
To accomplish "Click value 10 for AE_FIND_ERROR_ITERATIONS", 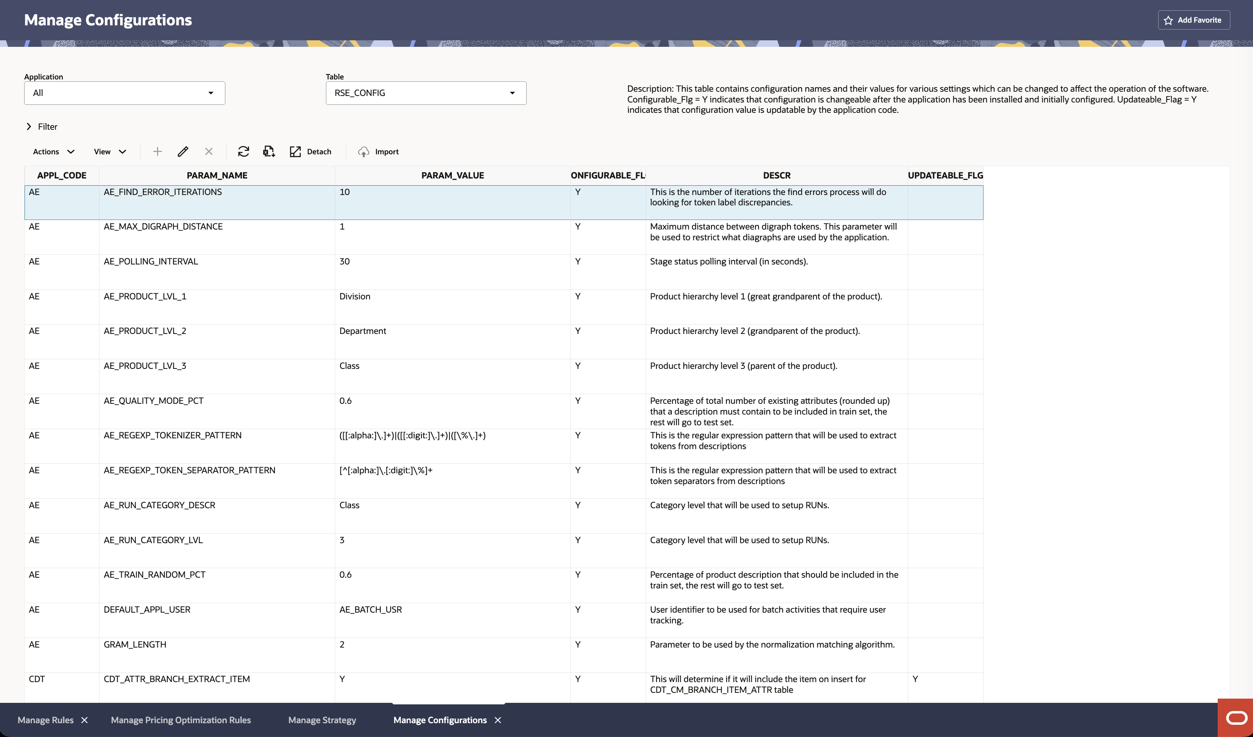I will point(345,192).
